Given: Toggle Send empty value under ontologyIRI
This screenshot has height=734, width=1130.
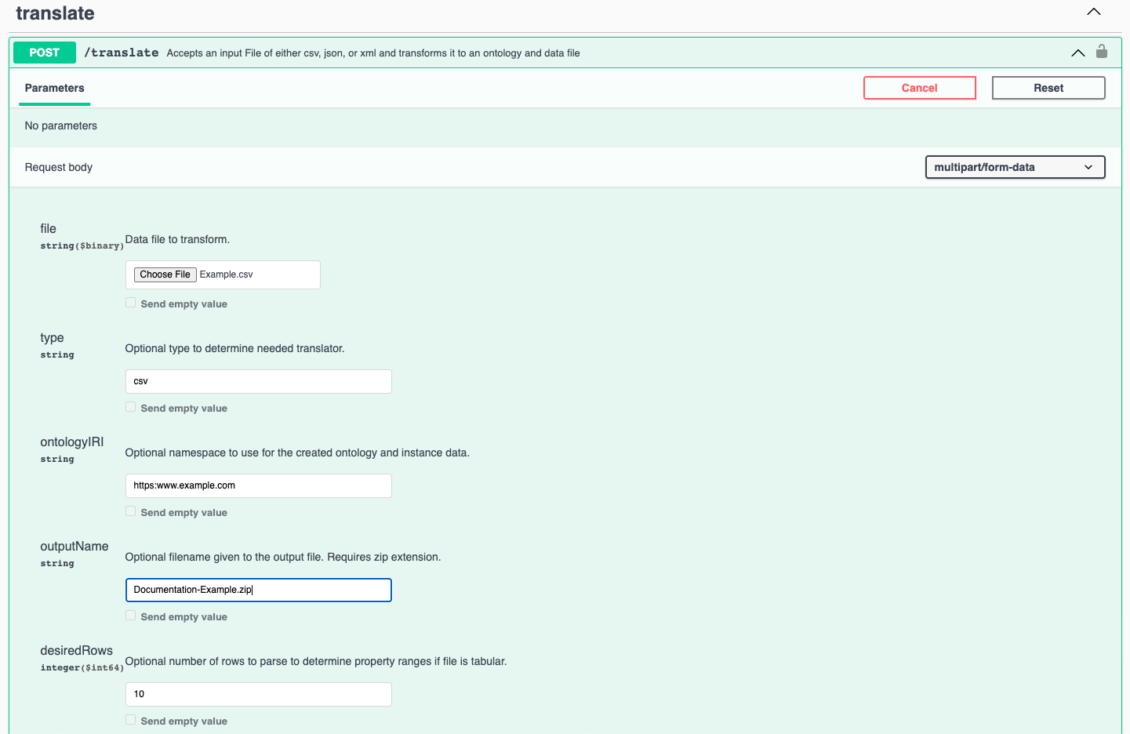Looking at the screenshot, I should pos(131,511).
